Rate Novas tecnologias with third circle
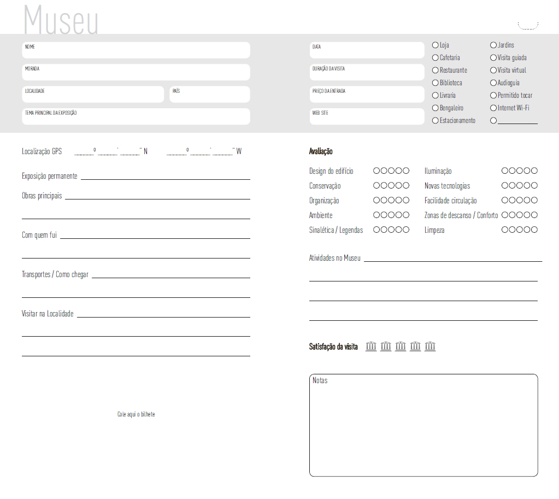 coord(520,185)
